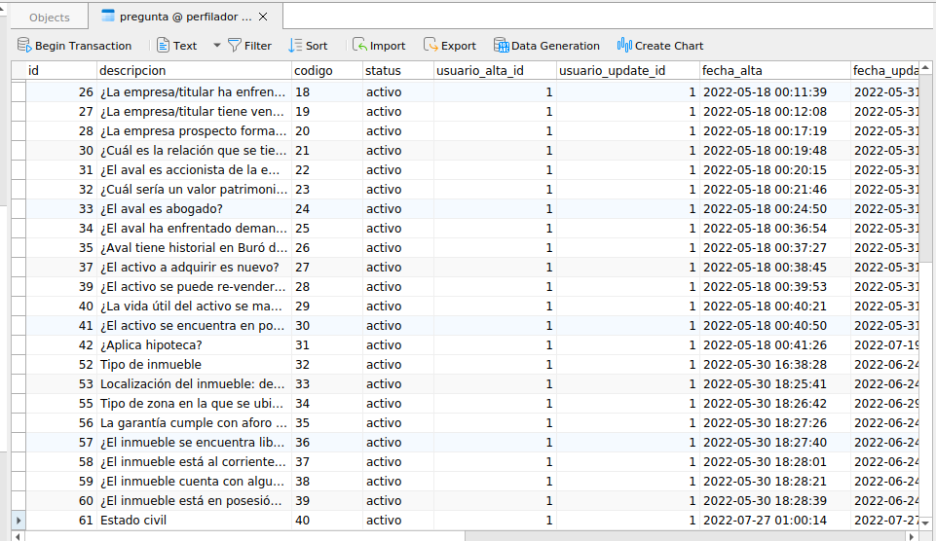The width and height of the screenshot is (936, 541).
Task: Select the pregunta @ perfilador tab
Action: (185, 18)
